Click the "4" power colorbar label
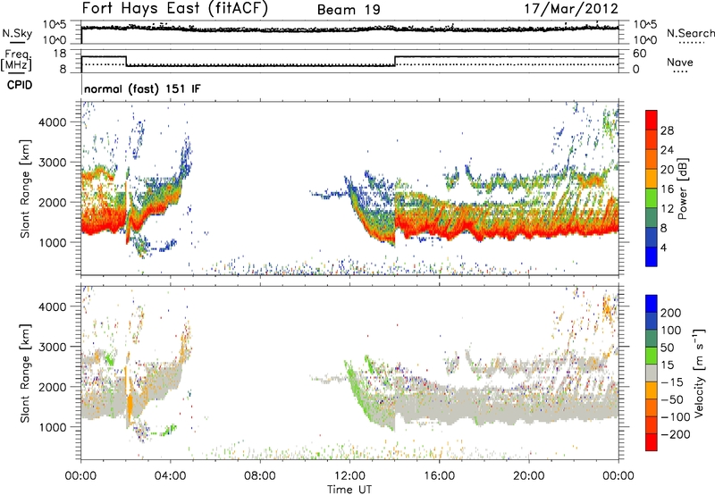This screenshot has width=715, height=495. [663, 247]
